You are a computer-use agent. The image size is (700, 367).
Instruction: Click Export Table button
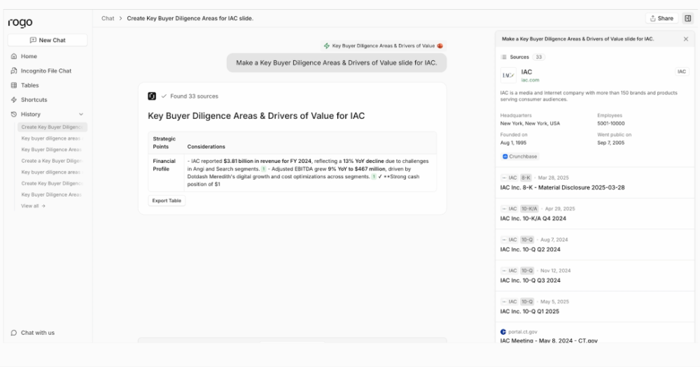point(167,201)
